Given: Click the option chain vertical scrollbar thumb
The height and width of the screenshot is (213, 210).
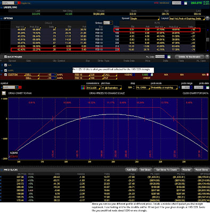Looking at the screenshot, I should click(207, 40).
